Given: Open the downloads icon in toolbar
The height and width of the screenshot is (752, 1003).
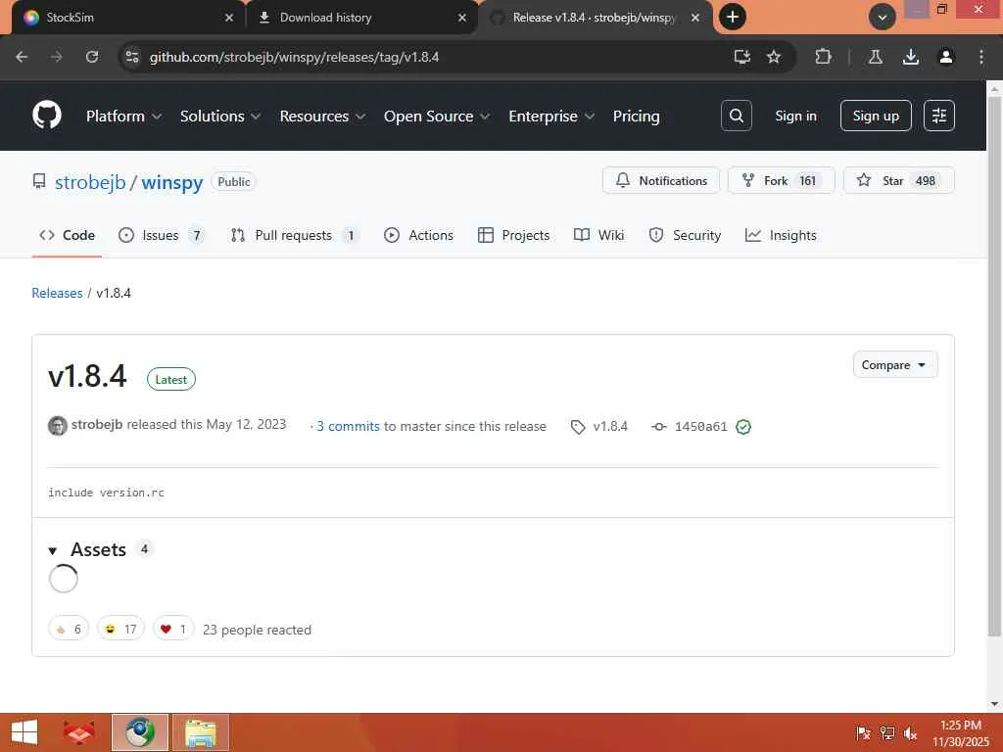Looking at the screenshot, I should (x=911, y=57).
